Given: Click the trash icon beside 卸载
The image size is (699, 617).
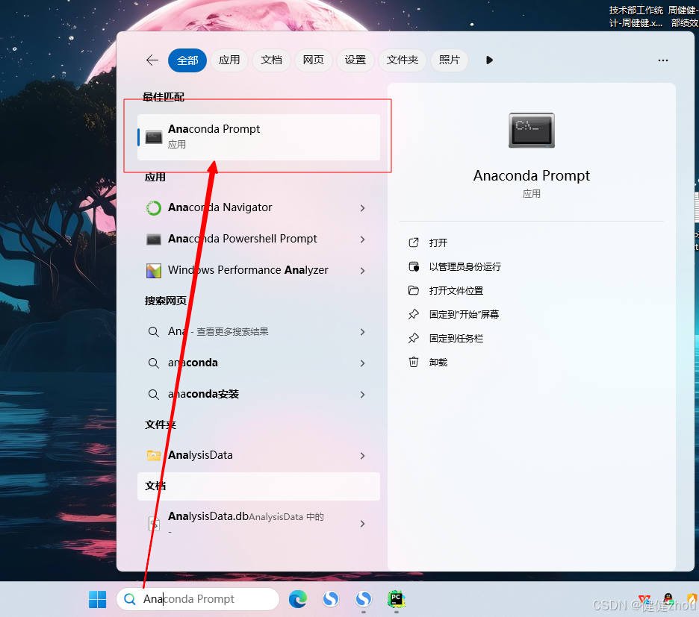Looking at the screenshot, I should click(414, 362).
